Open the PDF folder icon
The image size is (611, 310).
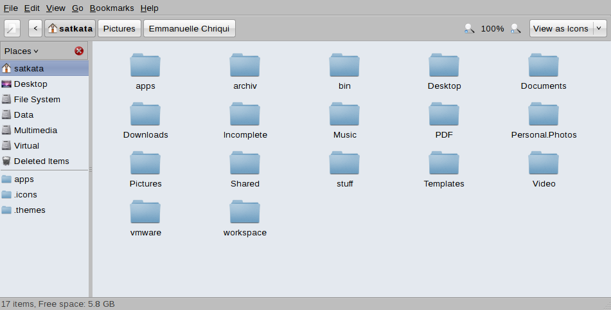point(444,114)
